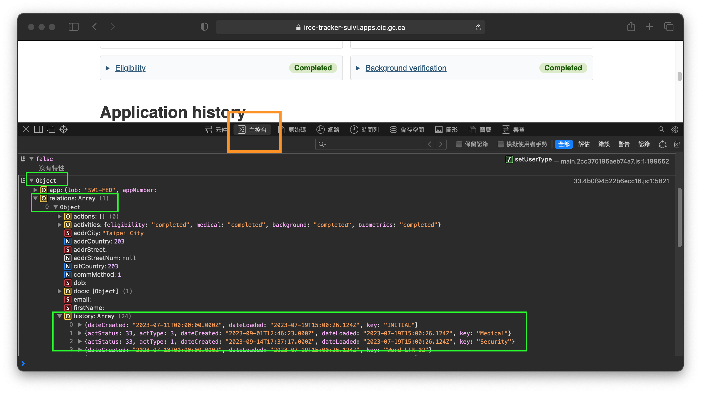Click the Background verification link
Viewport: 701px width, 393px height.
(x=405, y=68)
